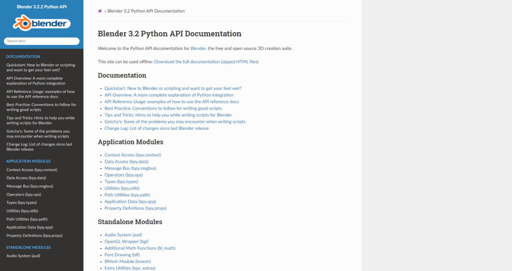This screenshot has width=512, height=271.
Task: Select the Gotcha's documentation link
Action: [175, 121]
